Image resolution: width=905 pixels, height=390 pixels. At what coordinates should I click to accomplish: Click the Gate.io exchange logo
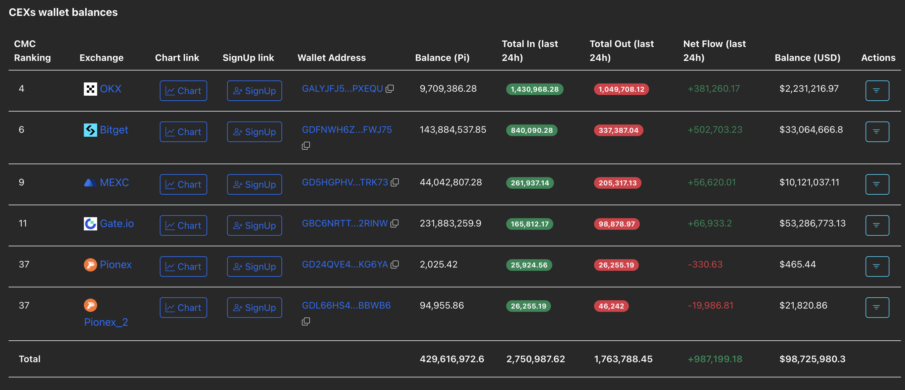(x=90, y=223)
